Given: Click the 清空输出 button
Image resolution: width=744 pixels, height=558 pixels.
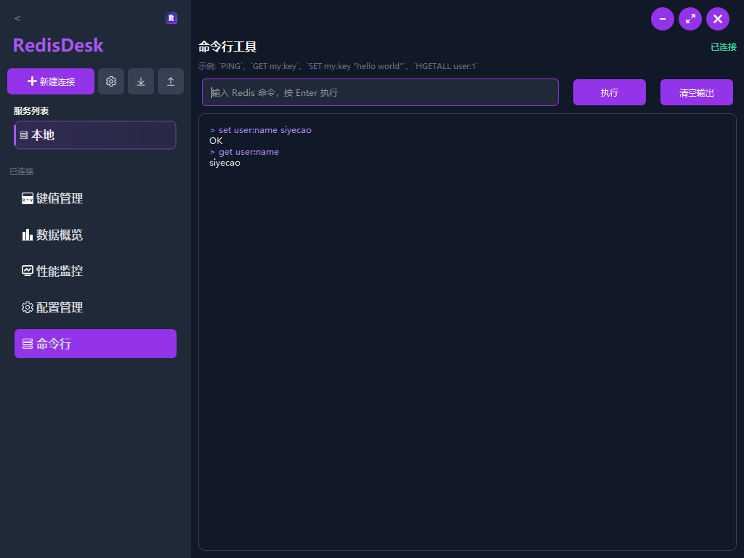Looking at the screenshot, I should 697,92.
